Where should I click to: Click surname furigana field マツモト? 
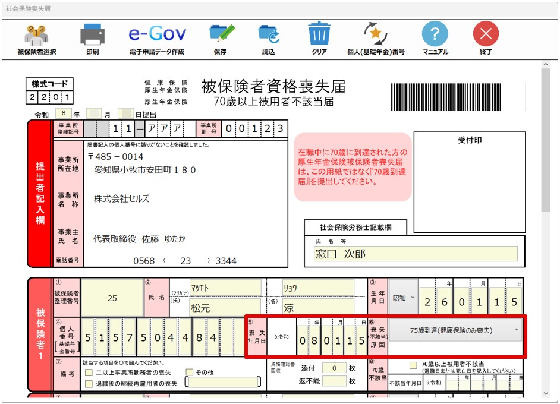(225, 288)
